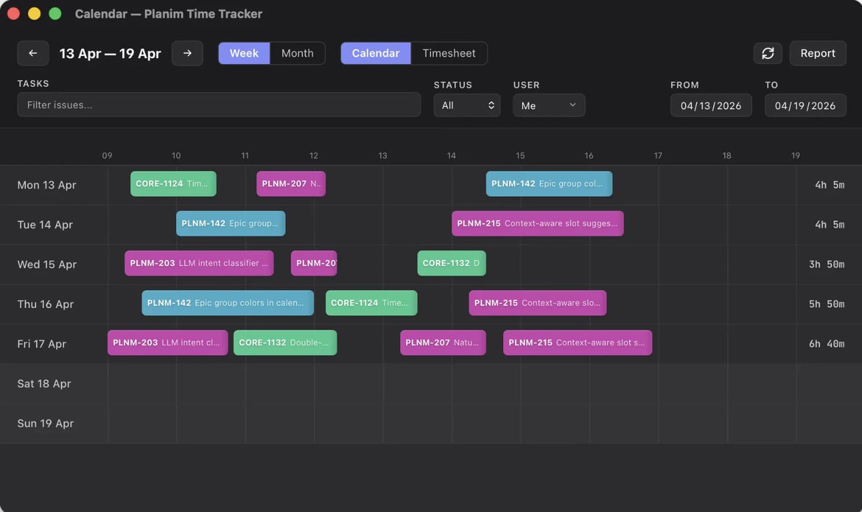Select the Calendar tab
This screenshot has width=862, height=512.
[376, 53]
